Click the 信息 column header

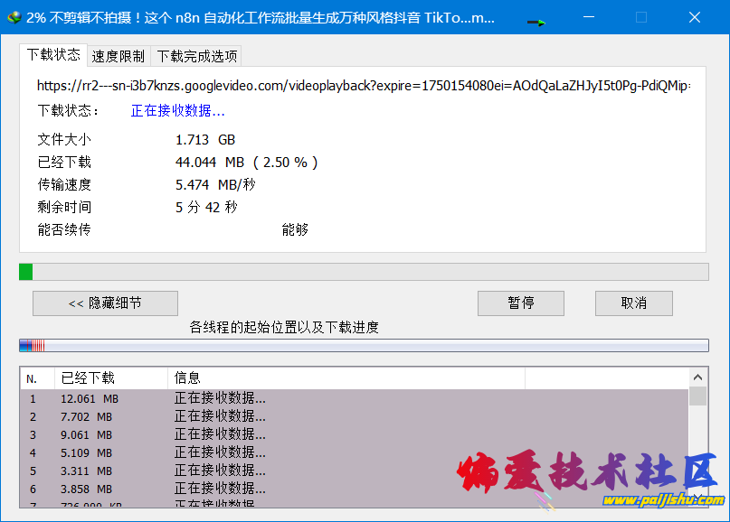[346, 378]
